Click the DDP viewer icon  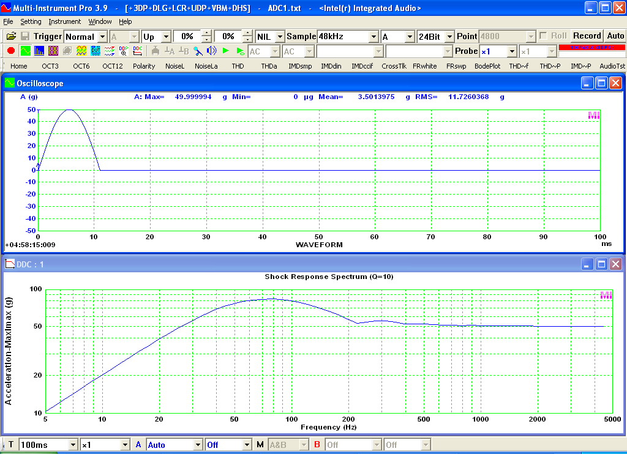123,51
